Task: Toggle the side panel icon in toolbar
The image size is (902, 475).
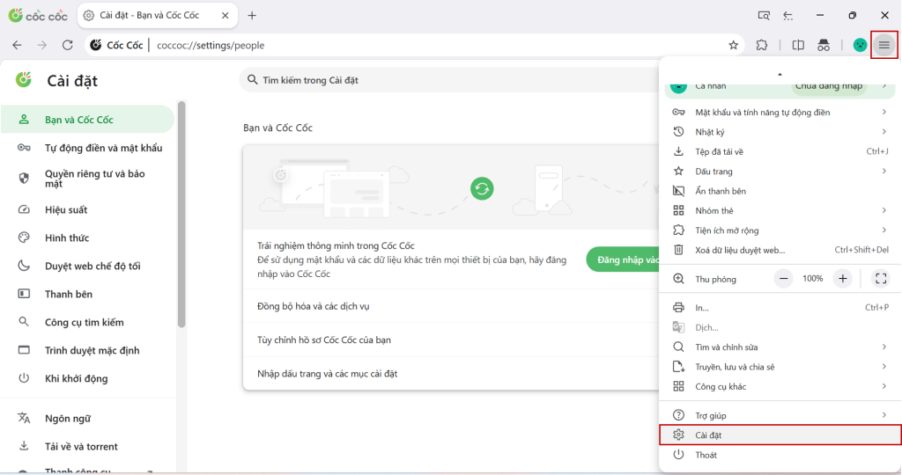Action: click(x=798, y=45)
